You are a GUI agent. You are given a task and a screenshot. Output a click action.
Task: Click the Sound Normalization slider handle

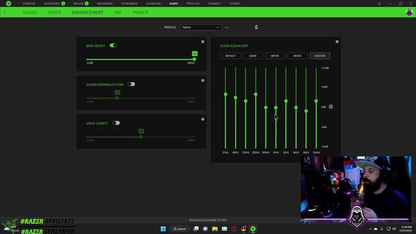pyautogui.click(x=117, y=98)
